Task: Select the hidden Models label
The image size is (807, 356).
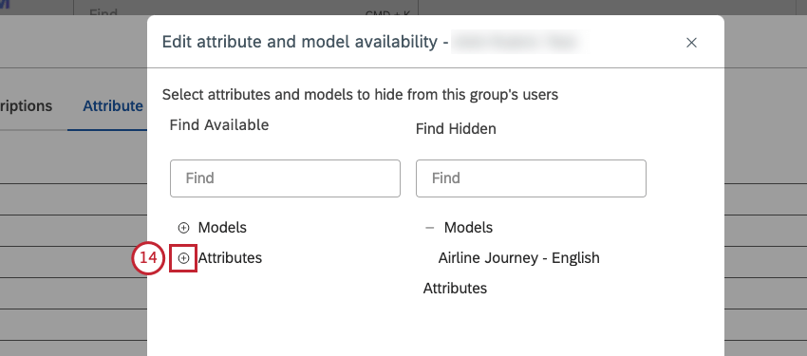Action: (468, 228)
